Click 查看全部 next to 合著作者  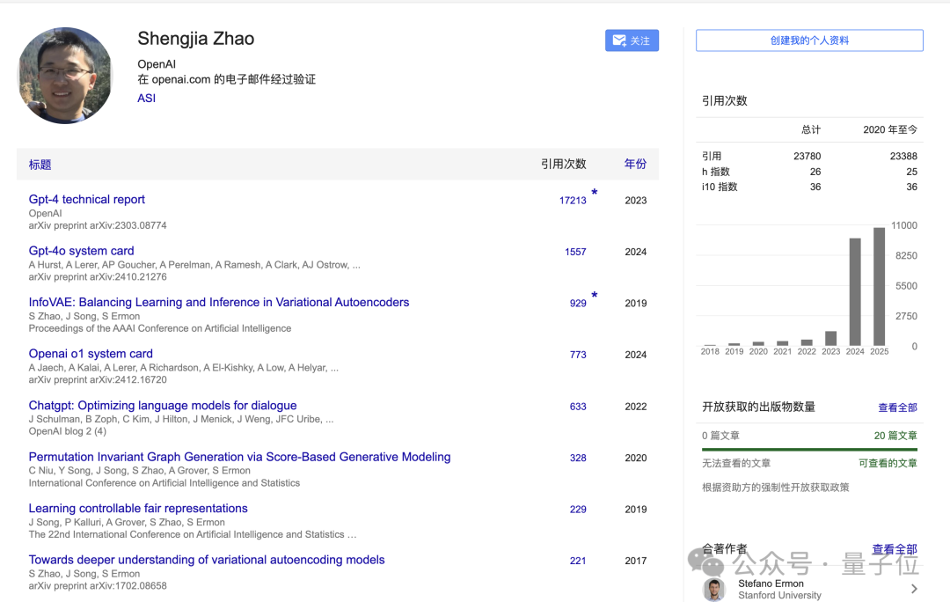coord(894,548)
